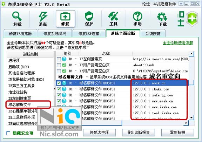Click the horizontal scroll right arrow
Screen dimensions: 202x142
[186, 123]
